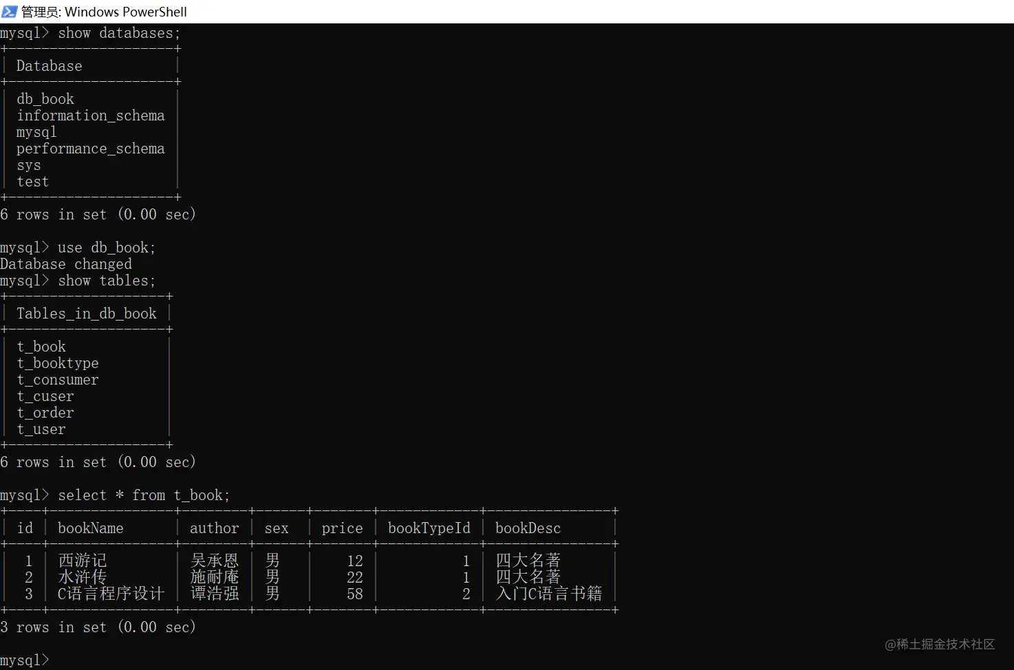
Task: Click the author '施耐庵'
Action: [x=215, y=577]
